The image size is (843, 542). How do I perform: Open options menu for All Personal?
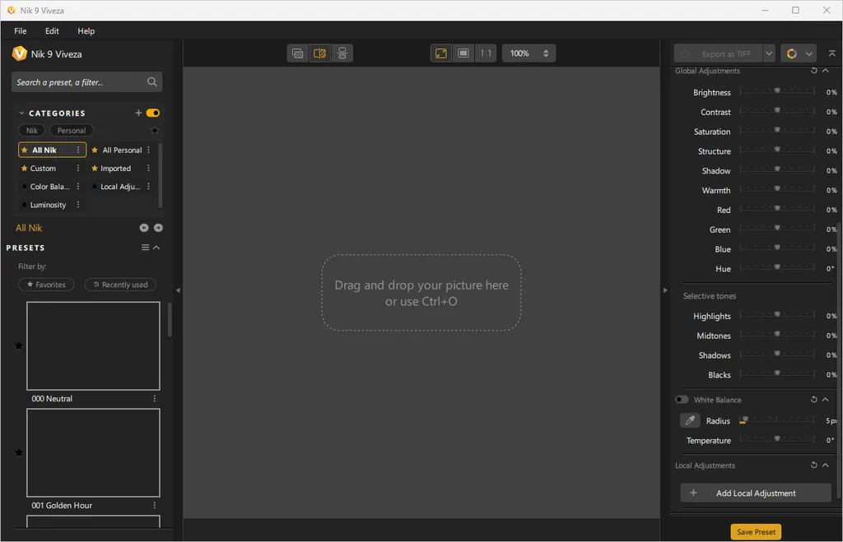pyautogui.click(x=148, y=150)
